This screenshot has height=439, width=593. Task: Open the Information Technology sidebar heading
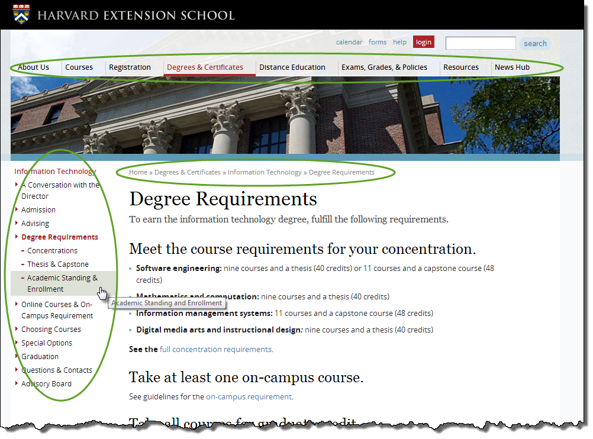click(x=55, y=172)
